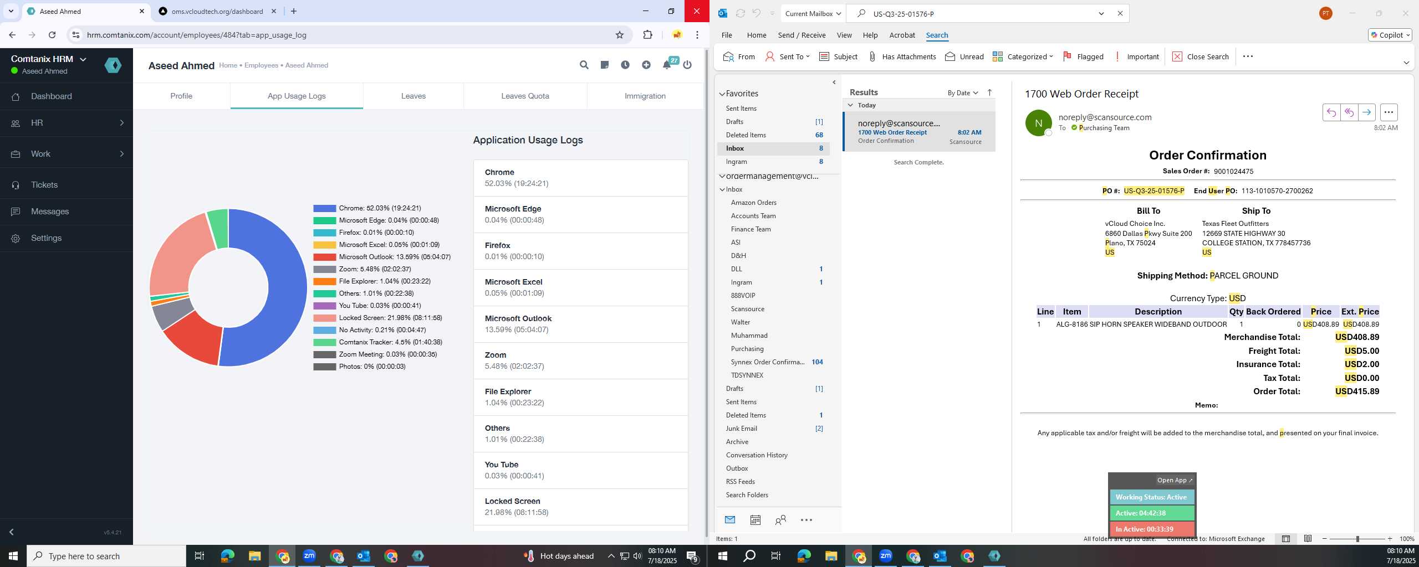The width and height of the screenshot is (1419, 567).
Task: Open the sticky note icon in HRM header
Action: (605, 65)
